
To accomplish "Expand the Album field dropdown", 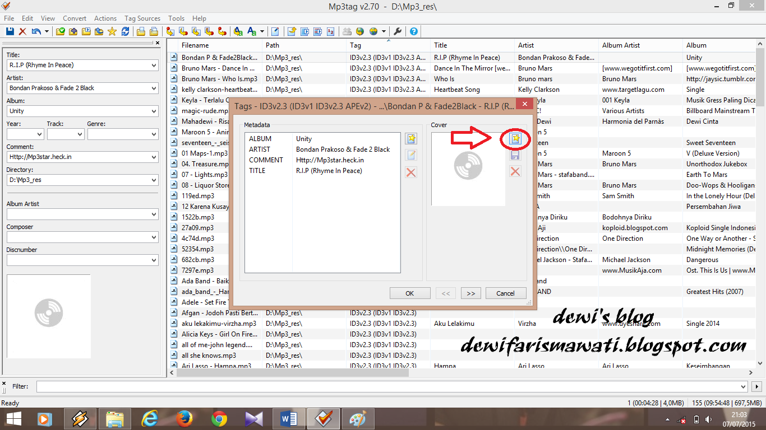I will point(154,111).
